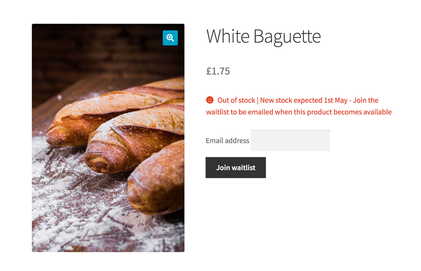
Task: Click the magnifier zoom icon on the photo
Action: pos(170,38)
